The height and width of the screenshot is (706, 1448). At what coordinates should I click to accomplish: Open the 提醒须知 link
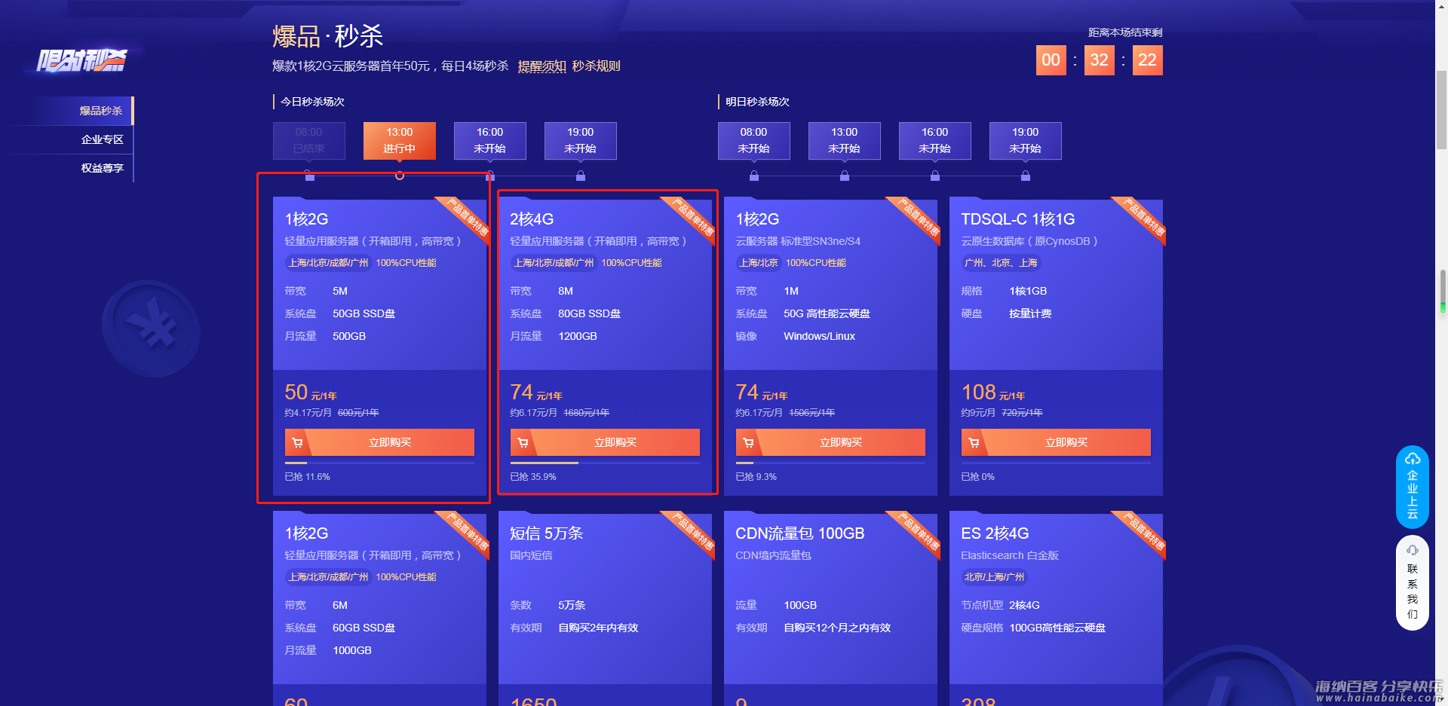tap(541, 66)
